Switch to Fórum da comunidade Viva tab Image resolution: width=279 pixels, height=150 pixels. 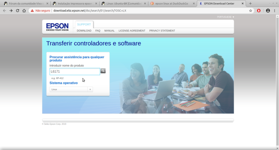click(x=26, y=3)
